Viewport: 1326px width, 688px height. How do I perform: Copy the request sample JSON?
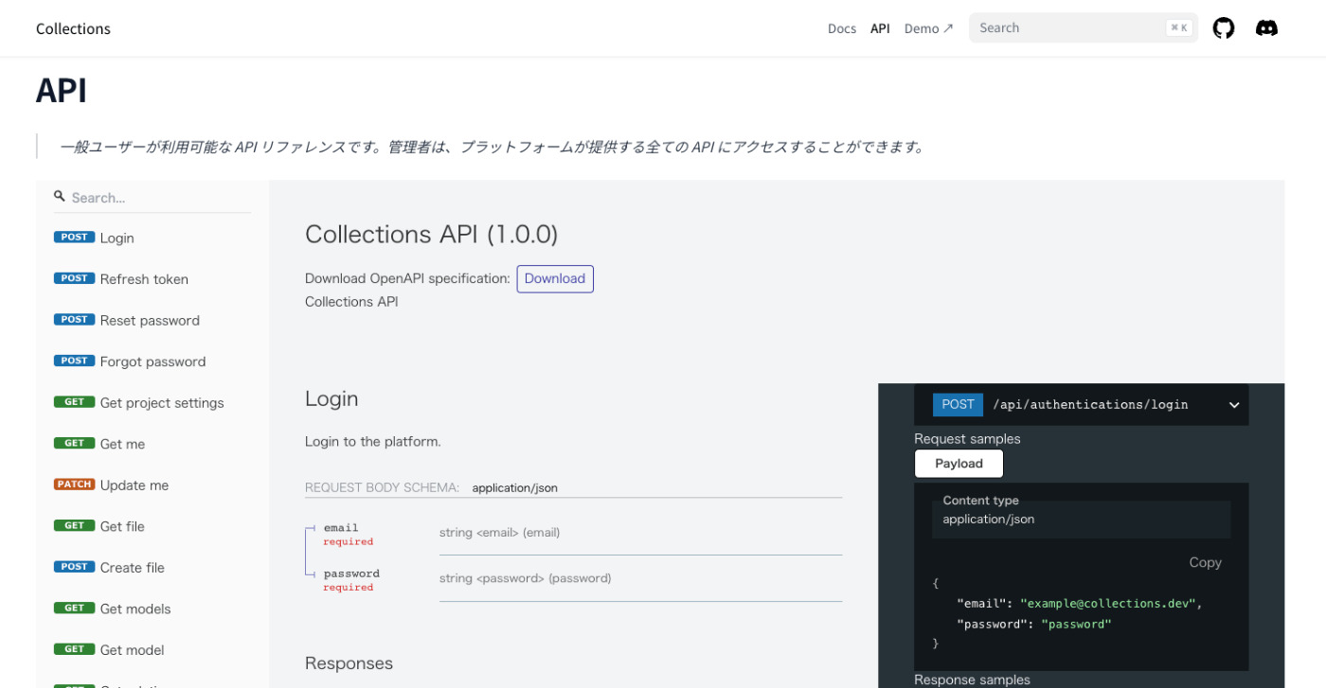click(1205, 562)
